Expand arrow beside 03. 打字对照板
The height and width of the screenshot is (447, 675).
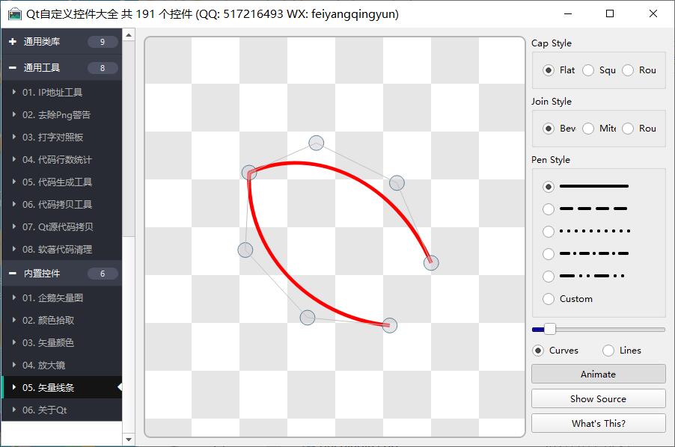[14, 138]
